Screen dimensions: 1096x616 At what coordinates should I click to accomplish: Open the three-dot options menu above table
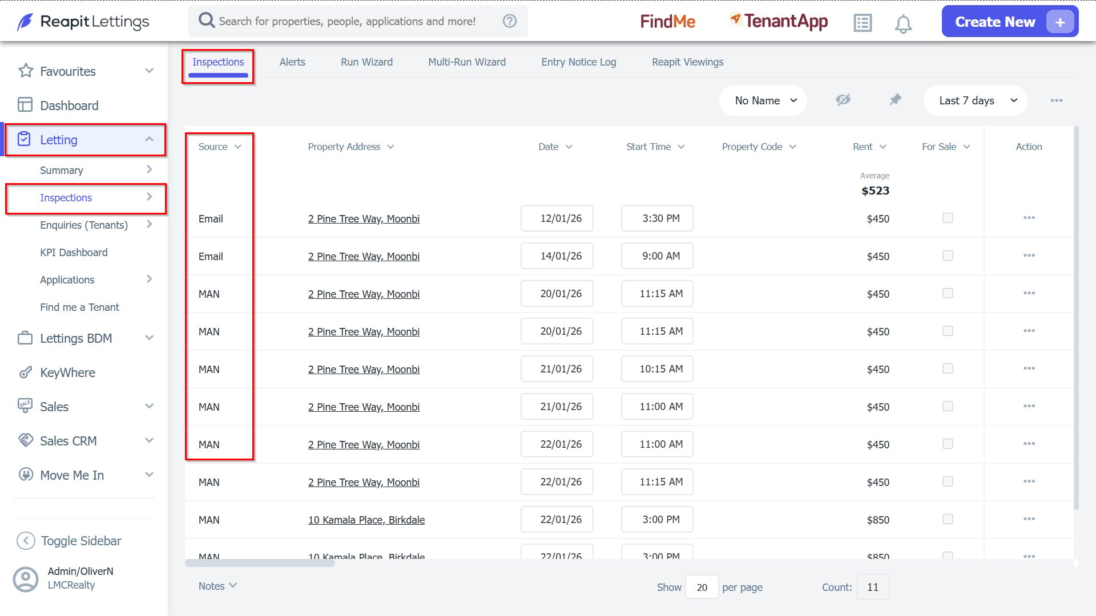pyautogui.click(x=1057, y=100)
